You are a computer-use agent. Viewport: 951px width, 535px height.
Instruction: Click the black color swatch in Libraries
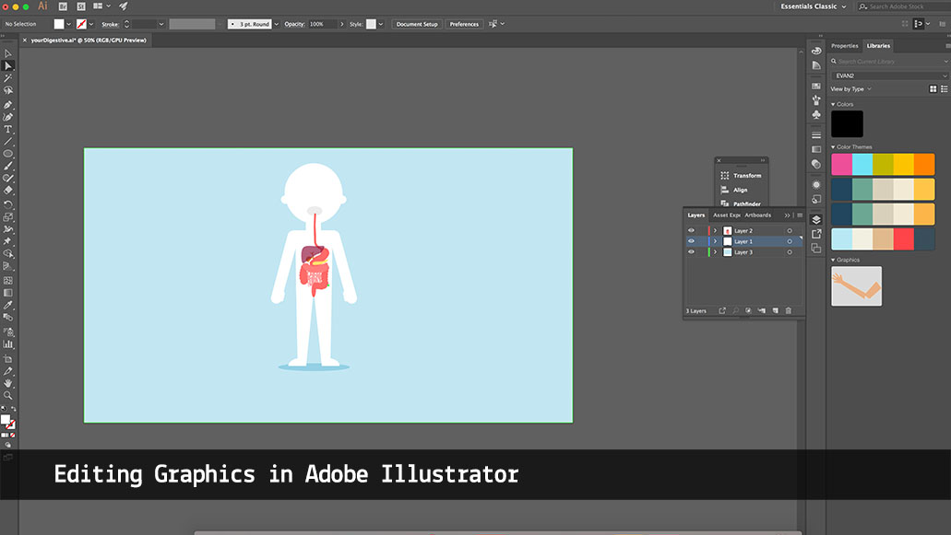point(847,124)
